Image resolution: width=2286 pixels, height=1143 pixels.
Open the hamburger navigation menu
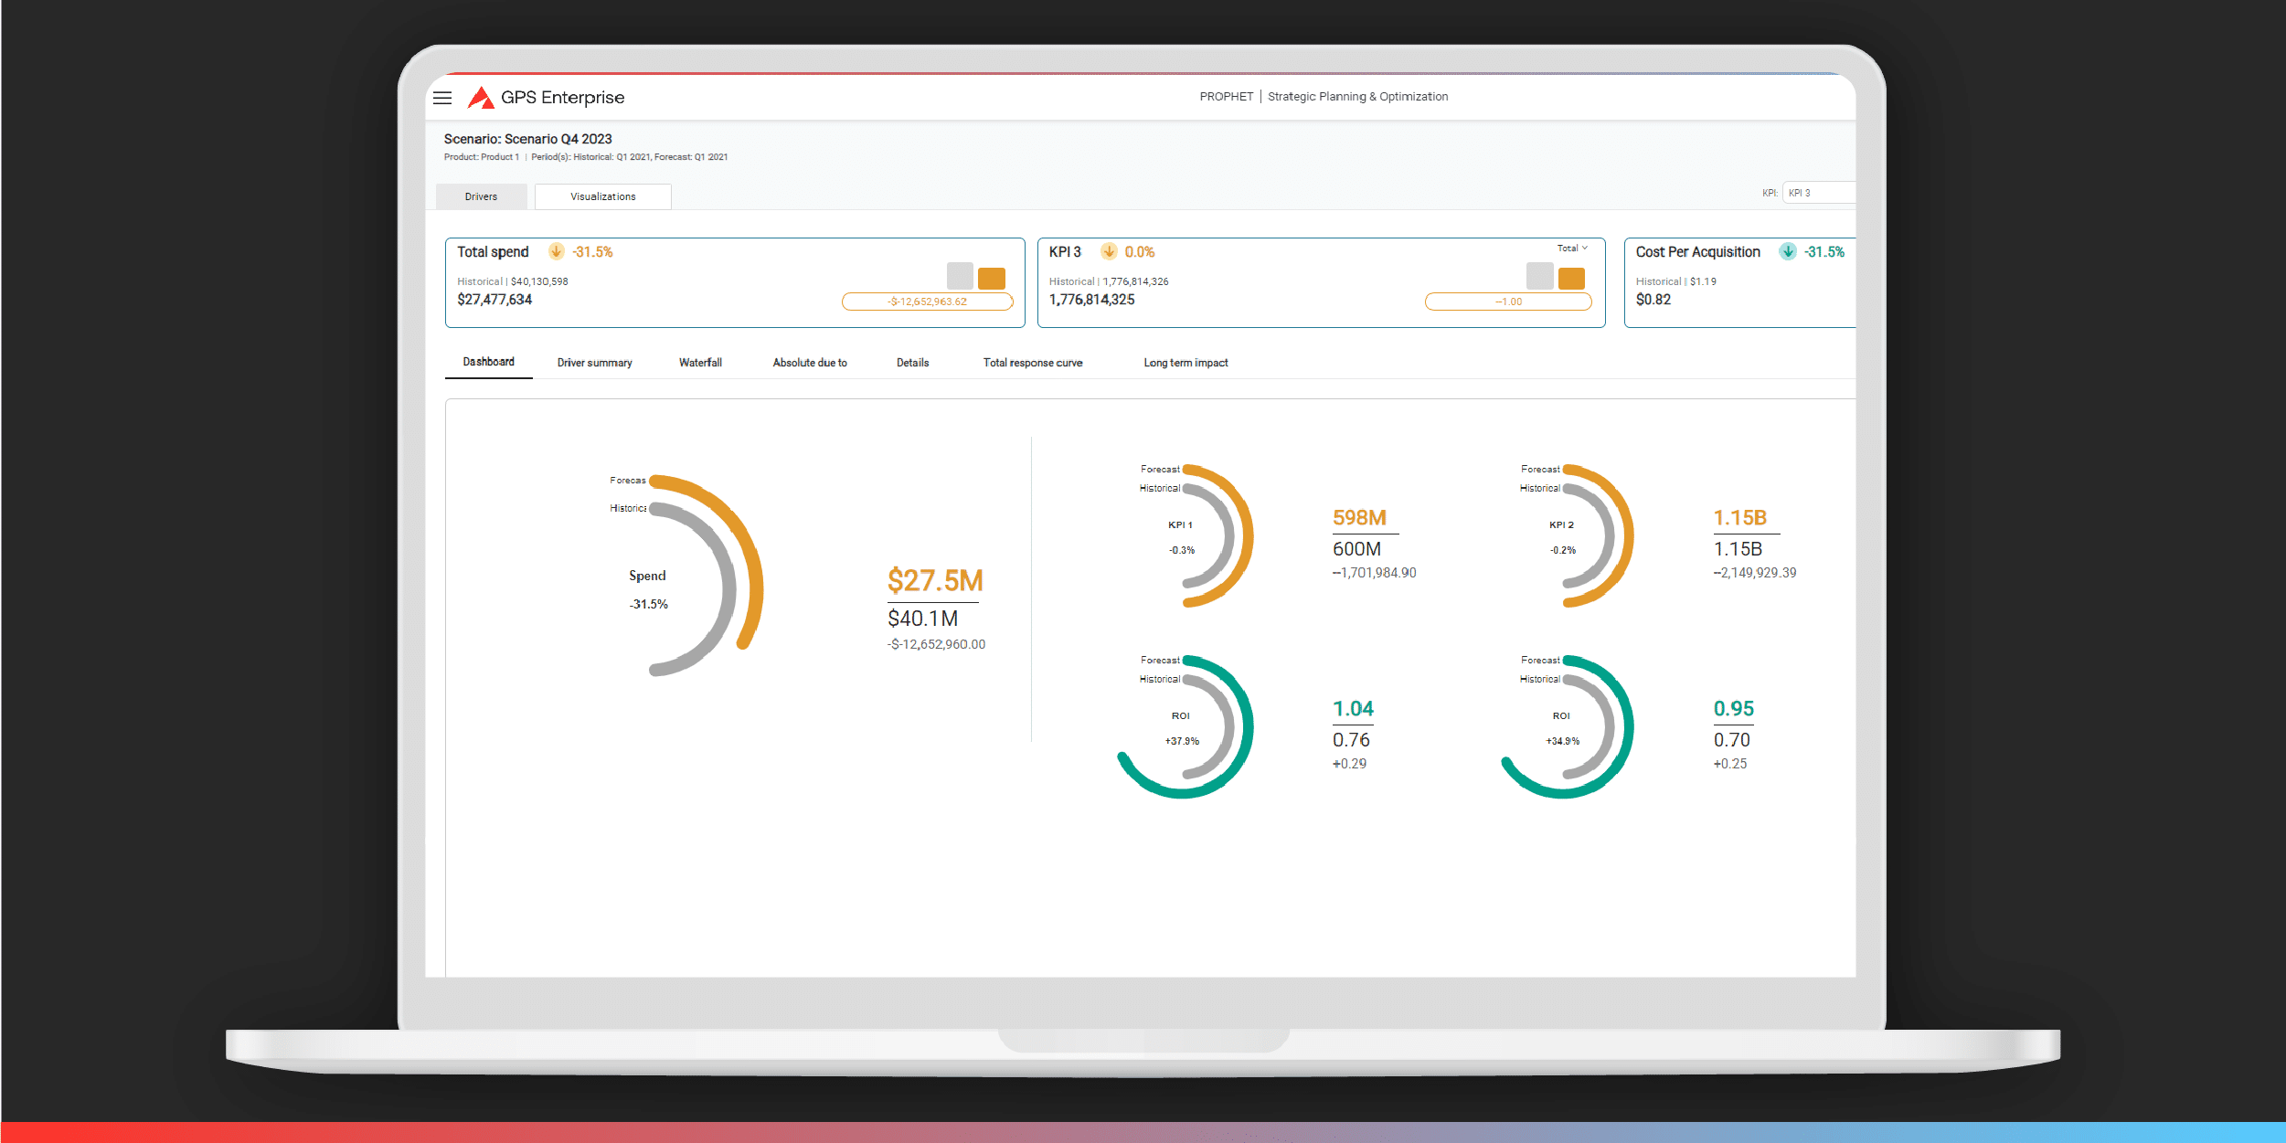coord(442,98)
